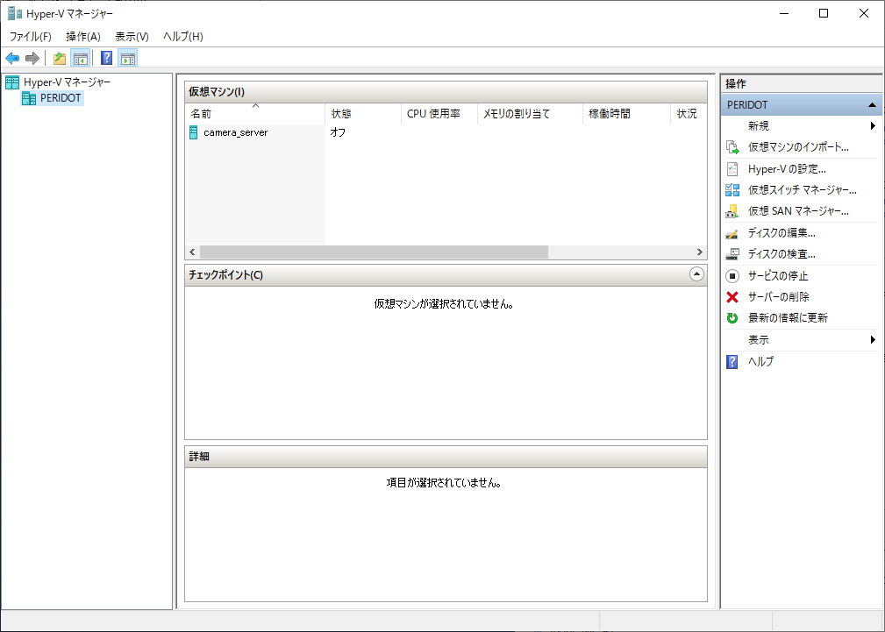885x632 pixels.
Task: Click the 操作 pane title header
Action: point(802,83)
